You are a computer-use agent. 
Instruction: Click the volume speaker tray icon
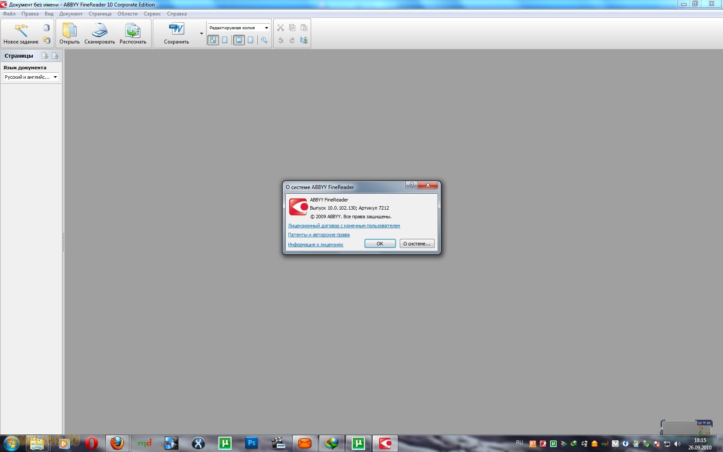(x=677, y=444)
